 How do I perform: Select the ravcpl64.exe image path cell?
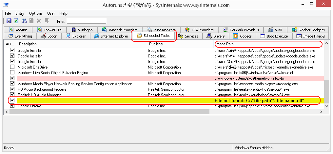252,95
